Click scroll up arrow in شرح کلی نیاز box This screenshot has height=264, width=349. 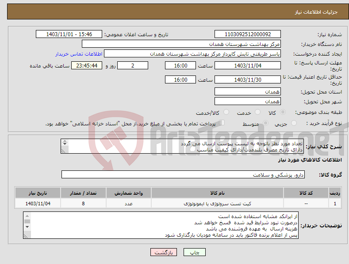coord(65,141)
